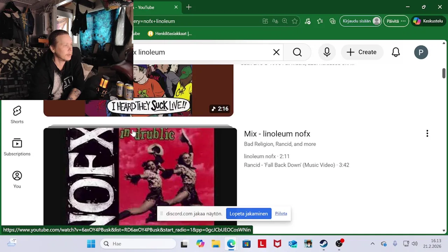Open YouTube notifications bell
This screenshot has height=252, width=448.
(395, 52)
